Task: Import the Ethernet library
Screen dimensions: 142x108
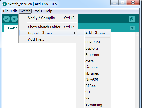Action: (93, 55)
